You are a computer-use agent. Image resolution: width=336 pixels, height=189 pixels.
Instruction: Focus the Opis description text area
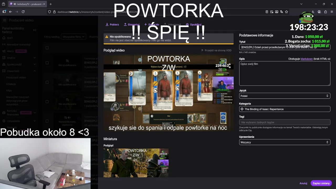(x=285, y=73)
